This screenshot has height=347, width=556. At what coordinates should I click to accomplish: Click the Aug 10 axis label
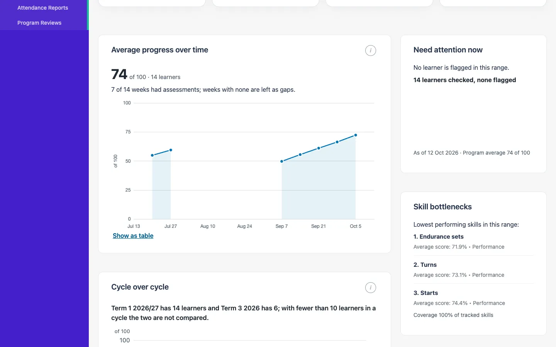coord(208,226)
